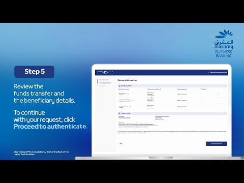Viewport: 244px width, 183px height.
Task: Click the Payment details section header bar
Action: coord(172,113)
